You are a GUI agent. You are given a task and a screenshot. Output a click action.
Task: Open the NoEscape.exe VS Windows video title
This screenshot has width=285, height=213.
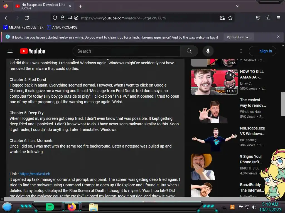click(x=252, y=131)
